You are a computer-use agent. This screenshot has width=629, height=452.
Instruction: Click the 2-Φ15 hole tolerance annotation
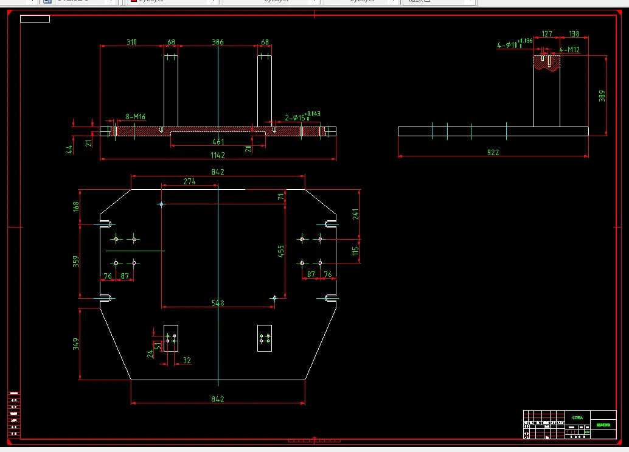click(302, 116)
